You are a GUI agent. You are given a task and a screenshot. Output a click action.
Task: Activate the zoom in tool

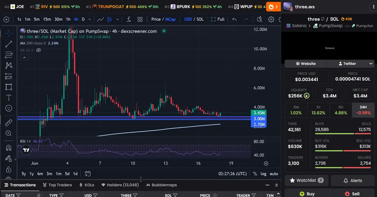click(8, 133)
